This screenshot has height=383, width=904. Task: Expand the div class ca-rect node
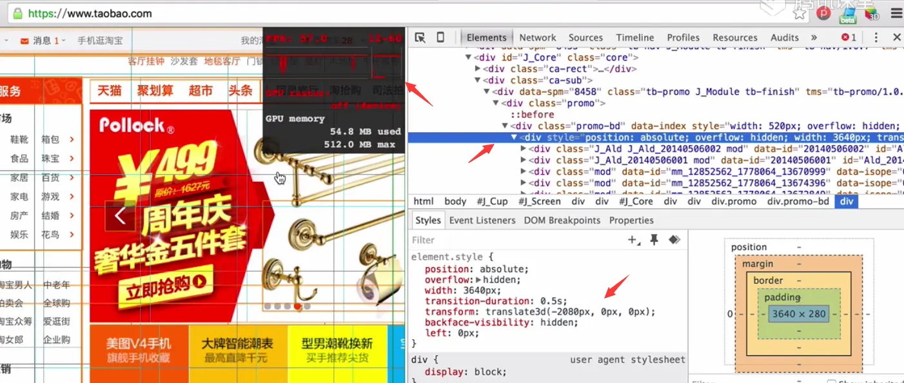(478, 69)
